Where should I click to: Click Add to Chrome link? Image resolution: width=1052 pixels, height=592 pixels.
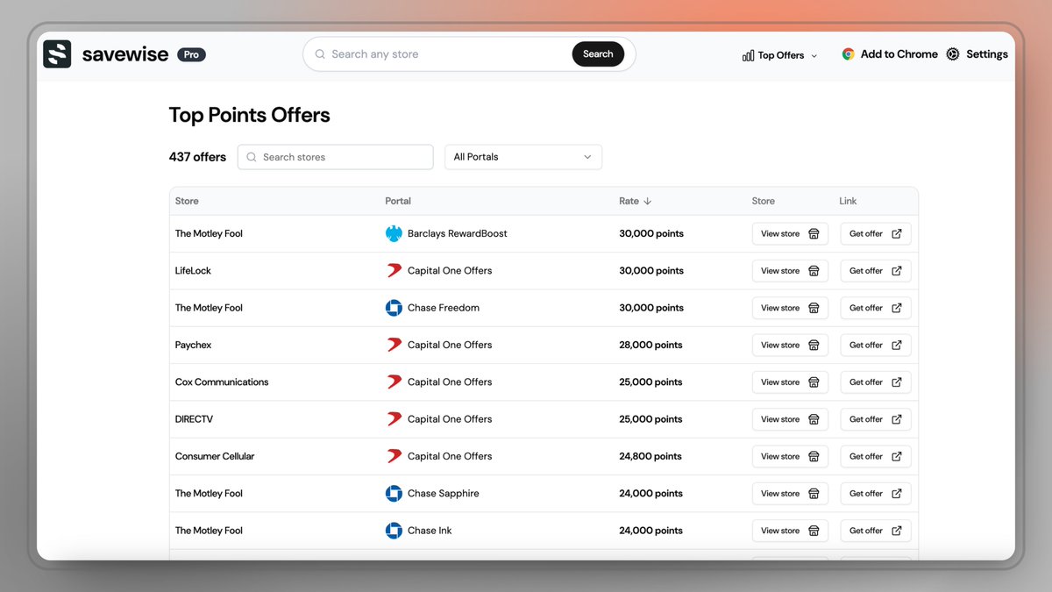(890, 54)
